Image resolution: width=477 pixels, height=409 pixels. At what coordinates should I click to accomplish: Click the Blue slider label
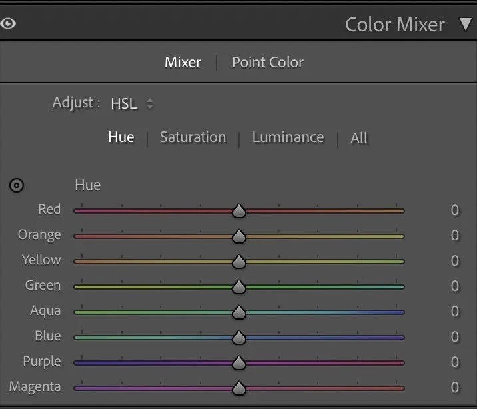click(x=48, y=336)
